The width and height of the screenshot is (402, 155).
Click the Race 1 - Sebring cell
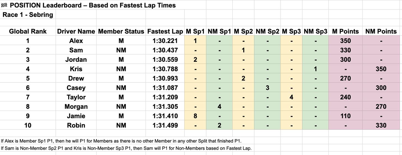coord(28,14)
